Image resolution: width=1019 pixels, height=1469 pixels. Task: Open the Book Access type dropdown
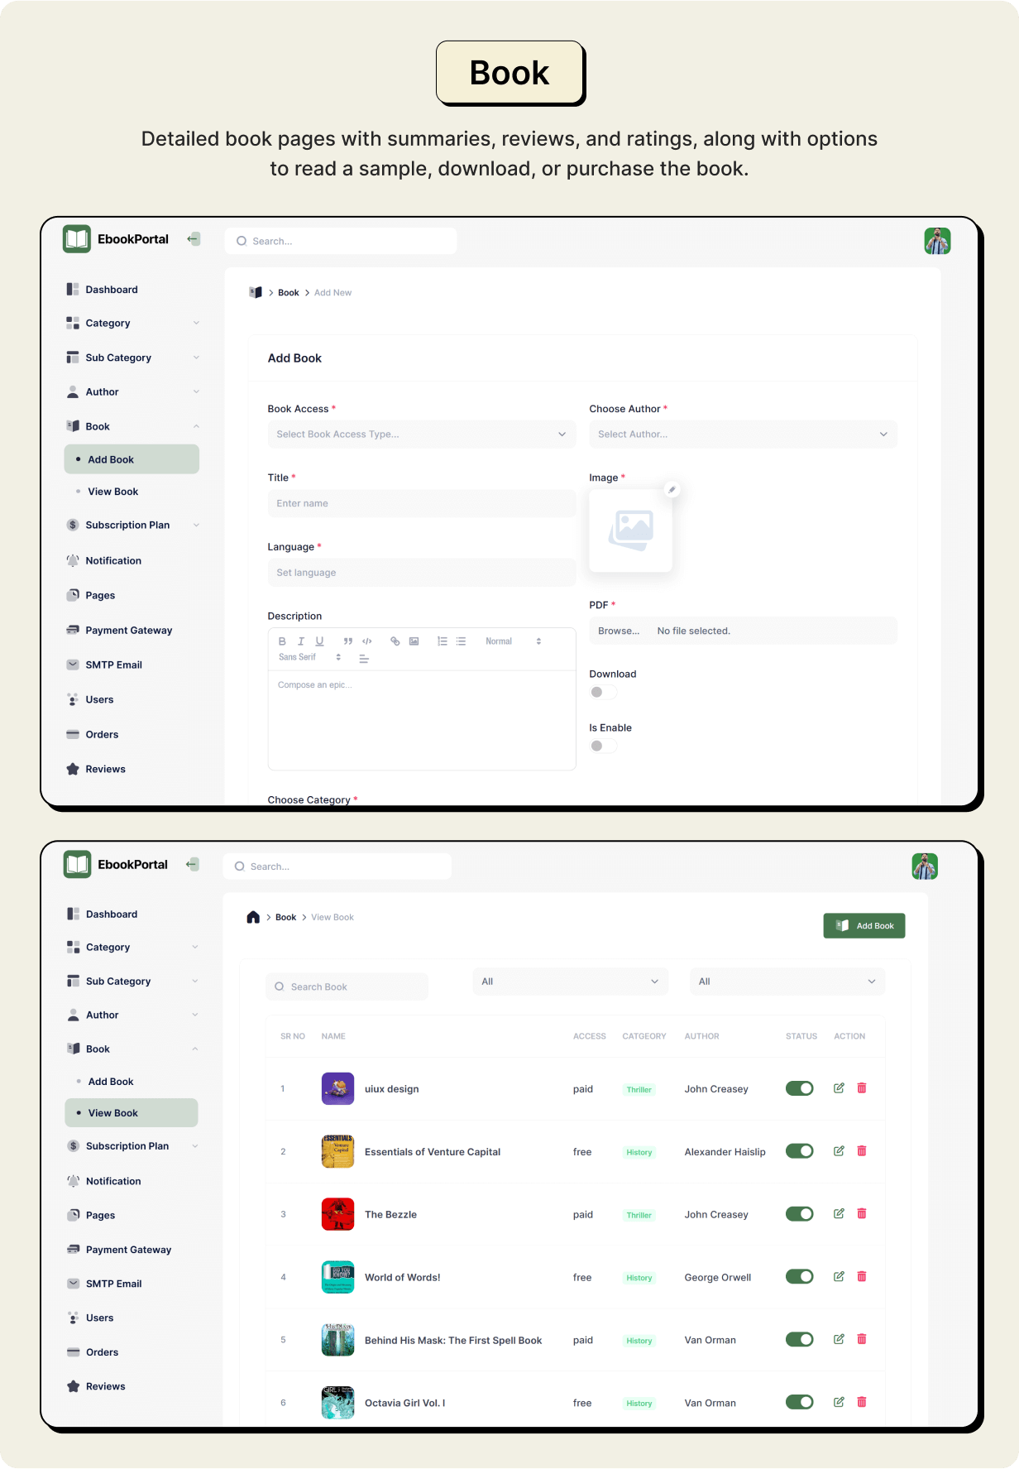click(421, 434)
